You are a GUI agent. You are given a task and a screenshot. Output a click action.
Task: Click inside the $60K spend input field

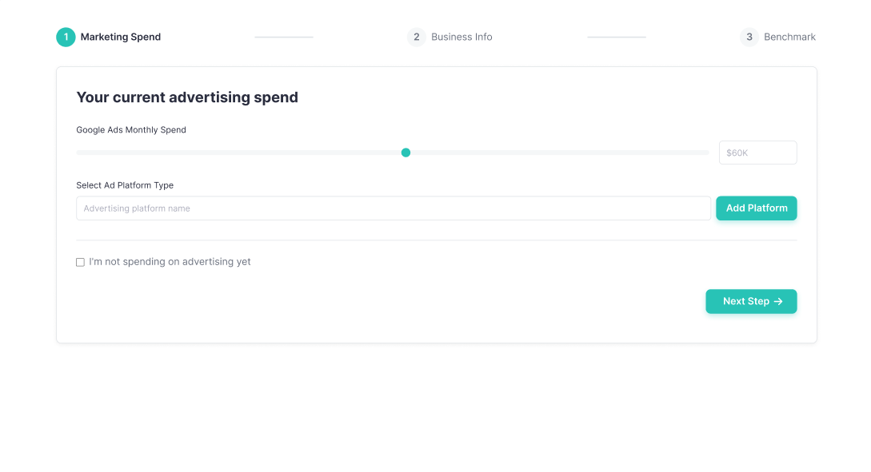coord(757,153)
